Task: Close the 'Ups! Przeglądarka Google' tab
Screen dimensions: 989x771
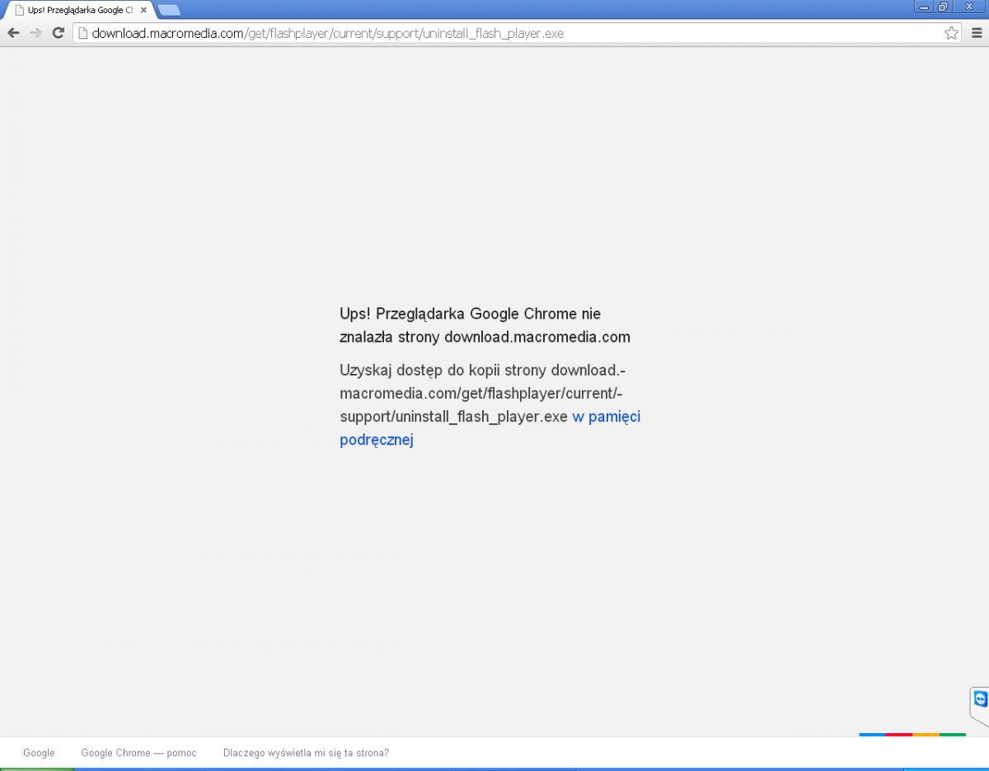Action: point(143,10)
